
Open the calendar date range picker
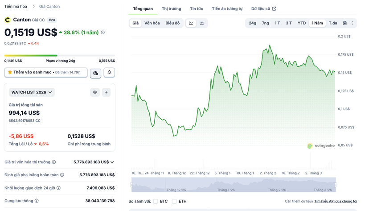[x=344, y=23]
